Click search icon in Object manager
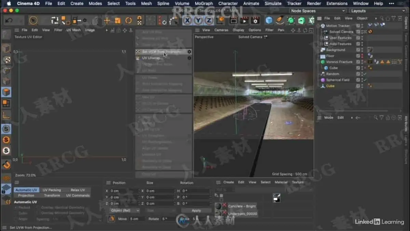The image size is (410, 231). click(382, 18)
